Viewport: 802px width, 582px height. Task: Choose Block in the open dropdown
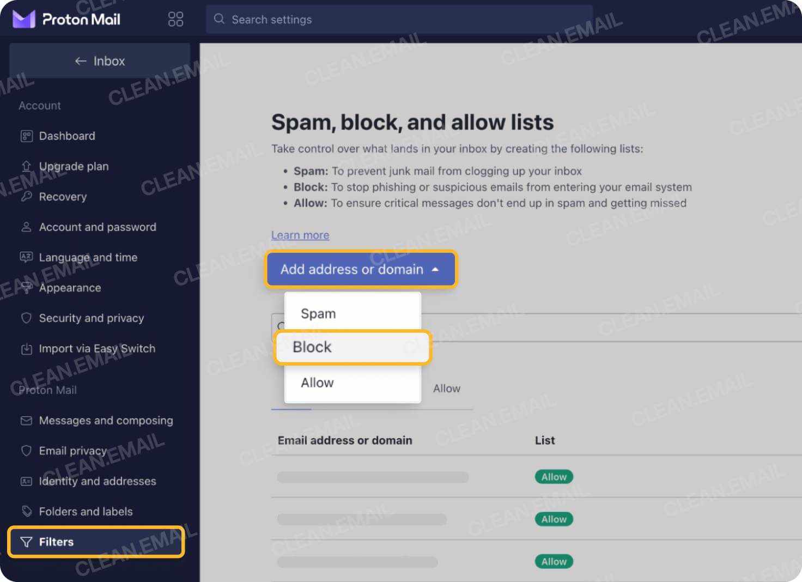312,347
